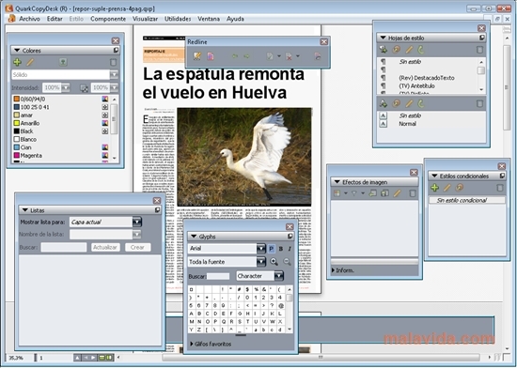Viewport: 517px width, 368px height.
Task: Open the Utilidades menu
Action: 178,19
